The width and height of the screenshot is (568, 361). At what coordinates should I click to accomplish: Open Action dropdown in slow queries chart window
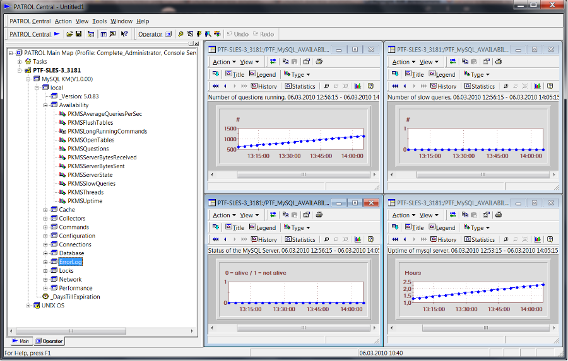pos(403,62)
